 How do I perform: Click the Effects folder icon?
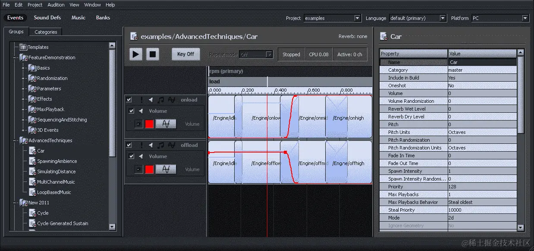pyautogui.click(x=32, y=99)
